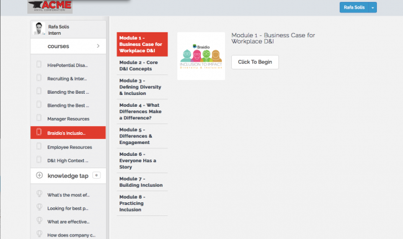This screenshot has height=239, width=403.
Task: Click the lightbulb icon next to How does company c..
Action: pos(39,234)
